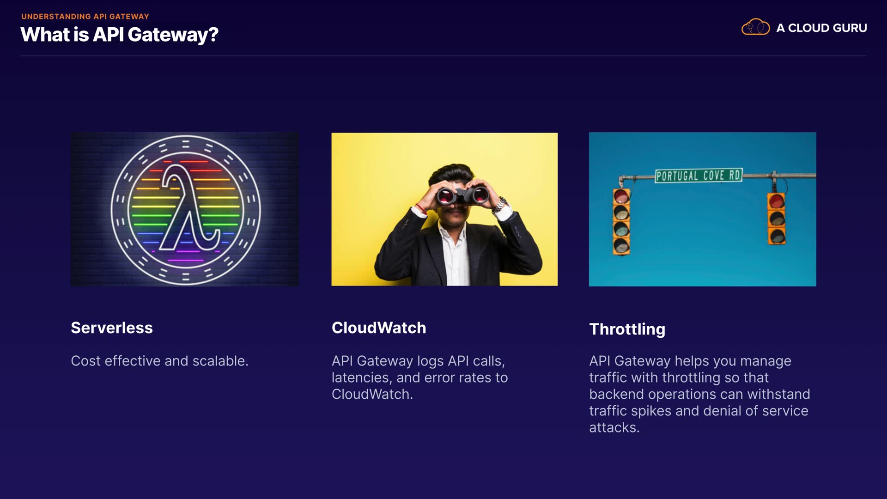Screen dimensions: 887x499
Task: Click 'Cost effective and scalable' text
Action: 159,361
